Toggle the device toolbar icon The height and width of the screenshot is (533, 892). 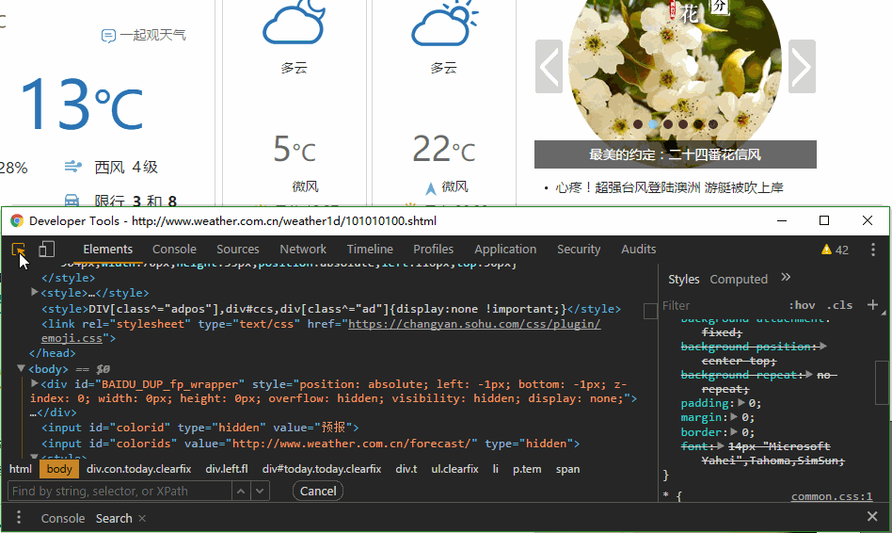(x=47, y=250)
